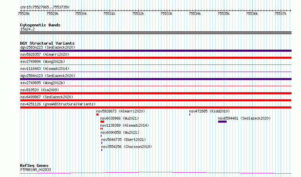Screen dimensions: 301x177
Task: Click the thin red line under esv2749895
Action: pos(156,86)
